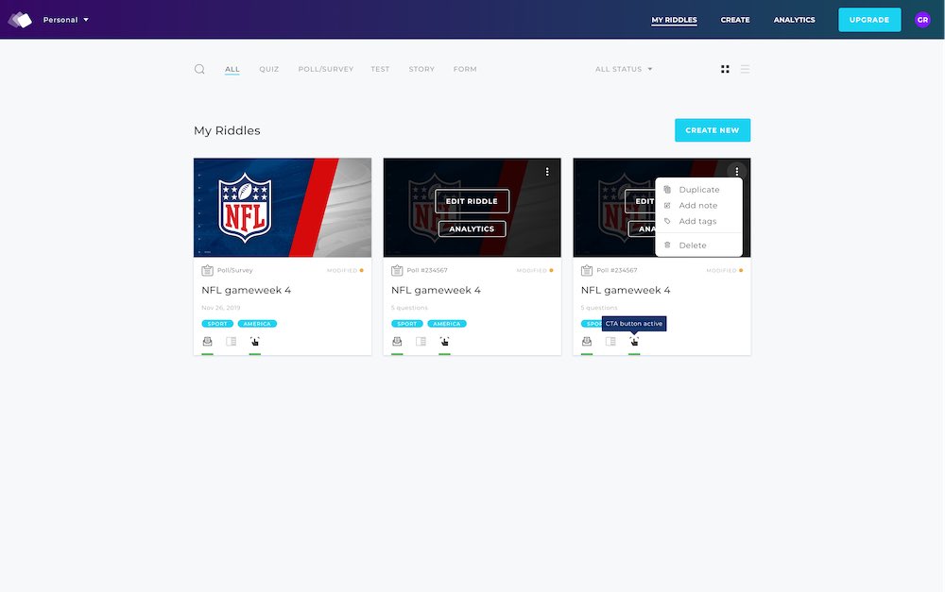Select the POLL/SURVEY filter tab
The width and height of the screenshot is (945, 592).
[325, 69]
